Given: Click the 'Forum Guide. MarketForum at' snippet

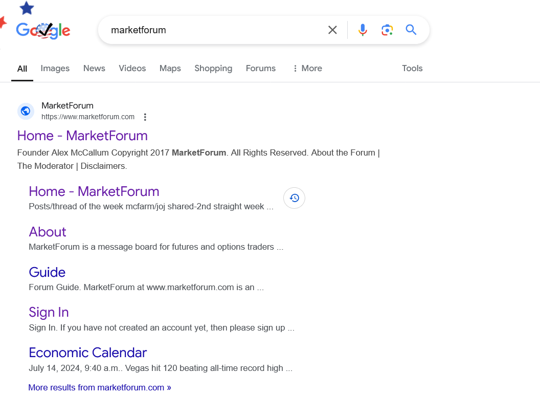Looking at the screenshot, I should [146, 287].
